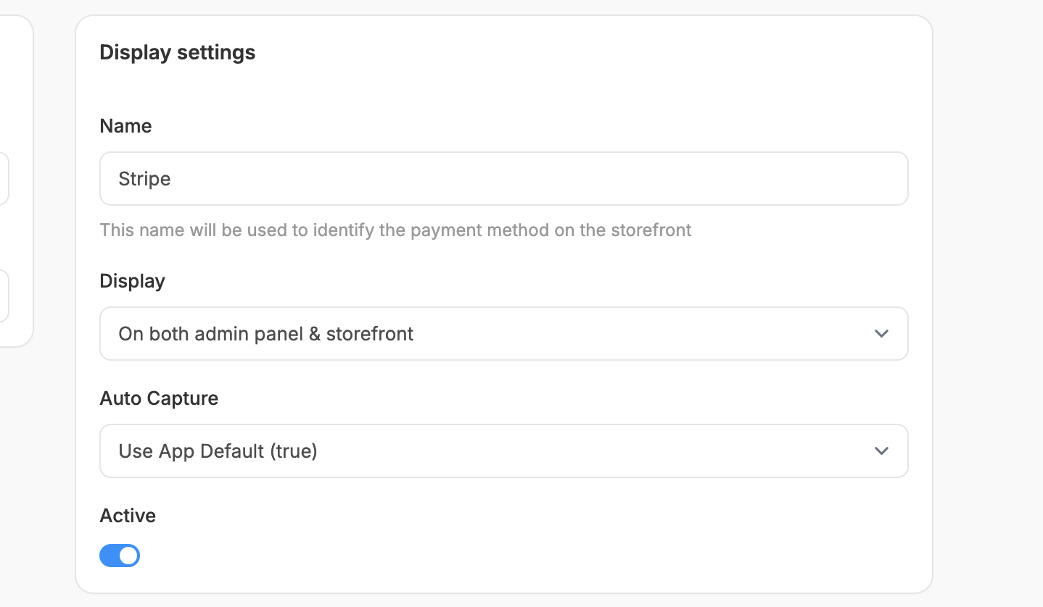Click the "Active" label above the toggle
This screenshot has height=607, width=1043.
[128, 516]
